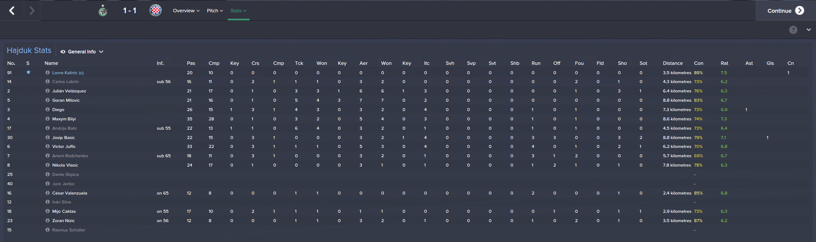Click info icon beside Nikola Vlasic
This screenshot has width=816, height=242.
pos(48,165)
